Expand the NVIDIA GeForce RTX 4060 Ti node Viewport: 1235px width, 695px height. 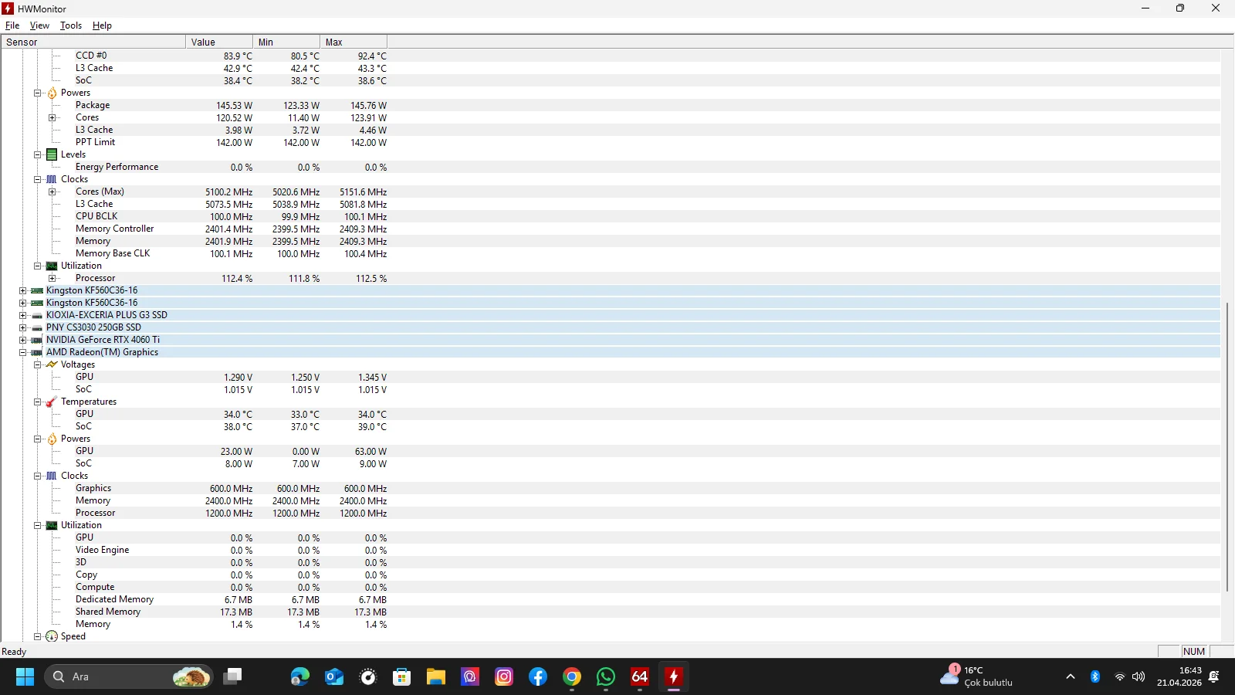(22, 340)
